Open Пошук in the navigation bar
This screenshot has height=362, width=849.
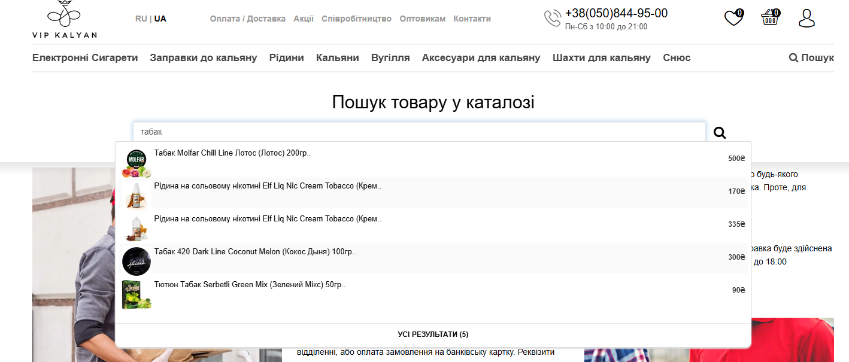811,57
